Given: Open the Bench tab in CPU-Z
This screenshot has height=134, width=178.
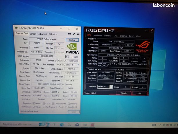Looking at the screenshot, I should [x=131, y=36].
